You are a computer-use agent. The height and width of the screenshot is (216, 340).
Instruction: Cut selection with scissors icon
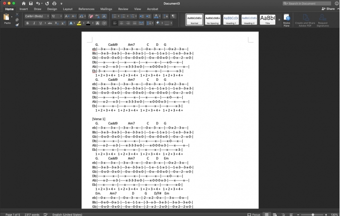point(17,14)
